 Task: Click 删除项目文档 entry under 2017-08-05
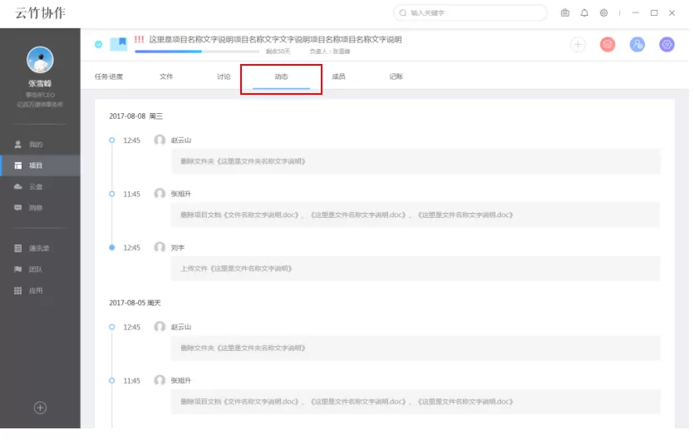point(416,402)
